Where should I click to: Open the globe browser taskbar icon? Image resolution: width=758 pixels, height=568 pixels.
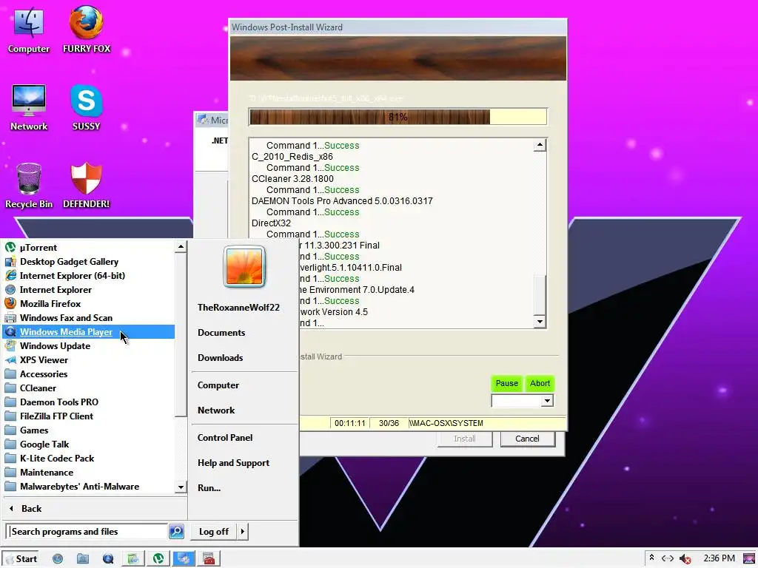[x=58, y=559]
